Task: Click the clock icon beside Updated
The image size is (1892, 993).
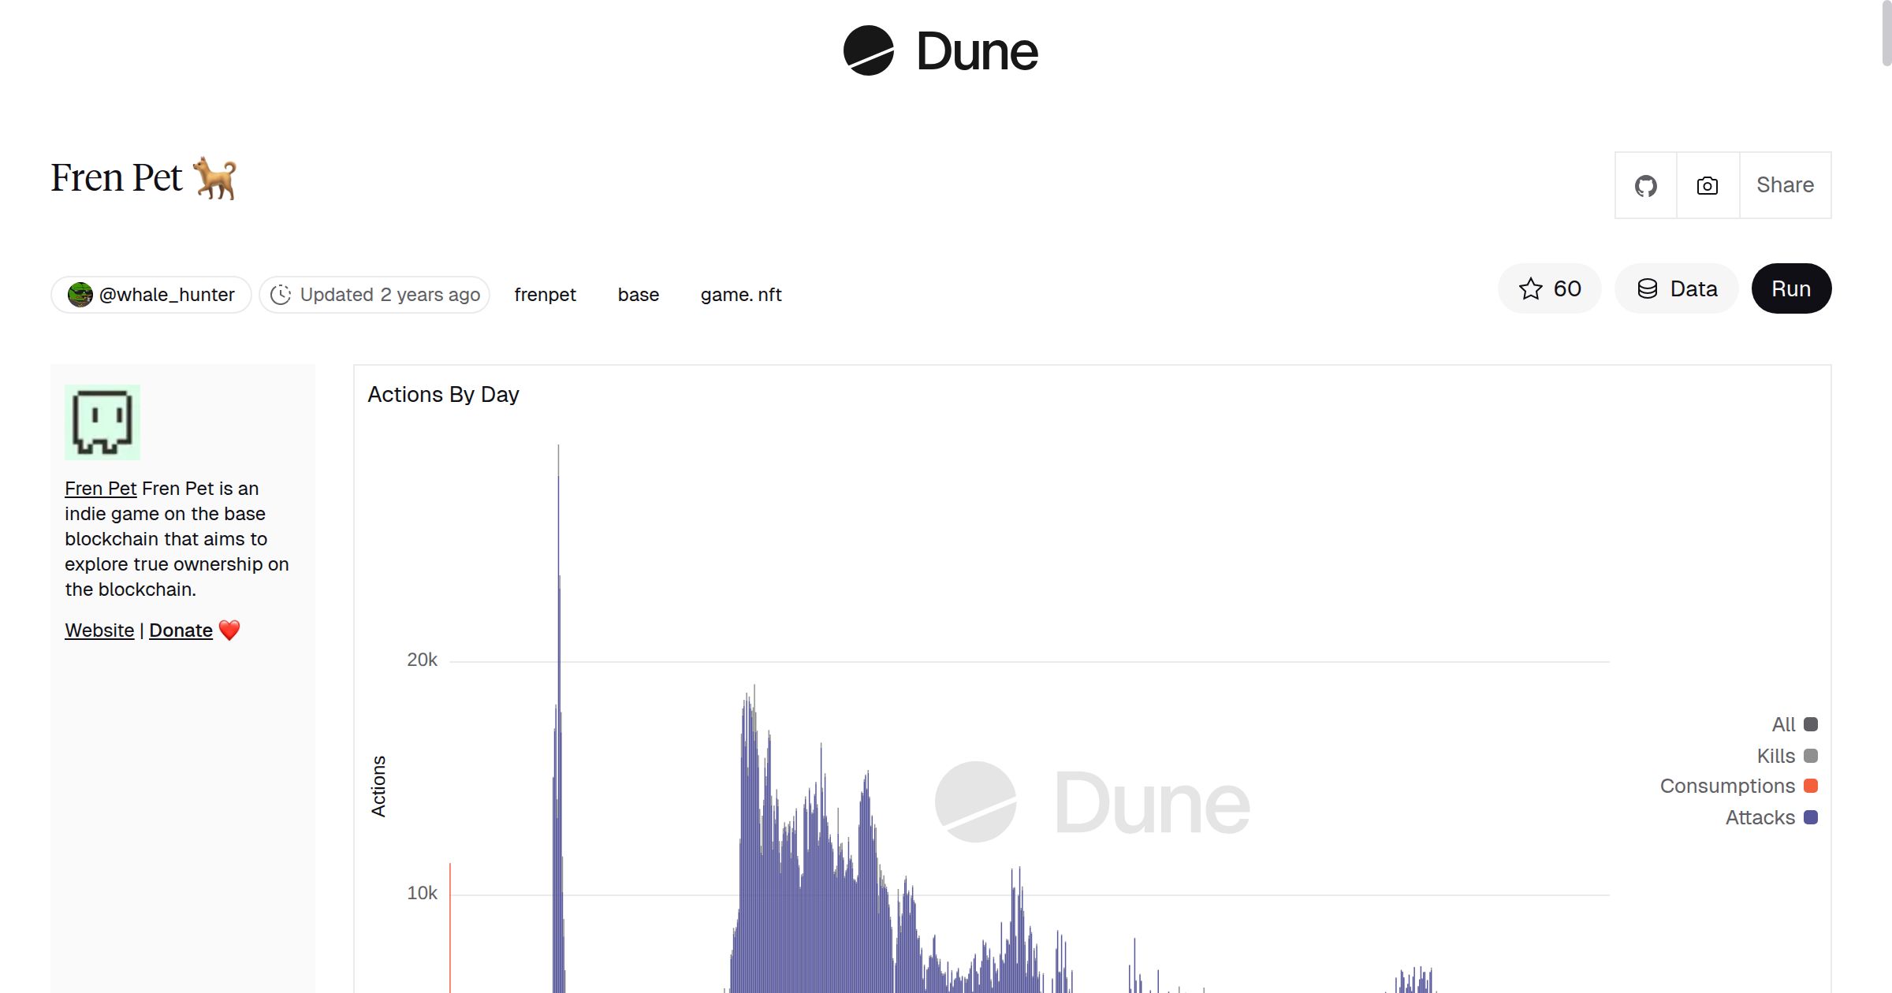Action: pyautogui.click(x=281, y=295)
